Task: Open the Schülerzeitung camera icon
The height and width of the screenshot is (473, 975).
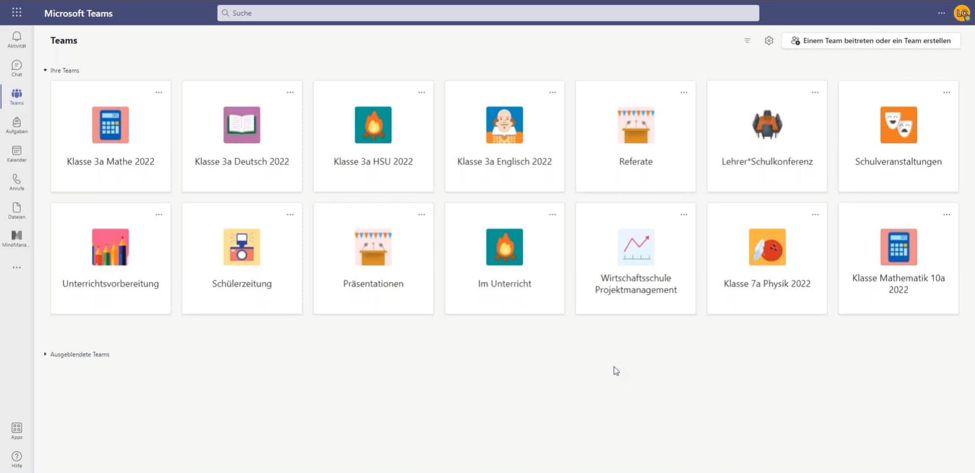Action: pyautogui.click(x=242, y=247)
